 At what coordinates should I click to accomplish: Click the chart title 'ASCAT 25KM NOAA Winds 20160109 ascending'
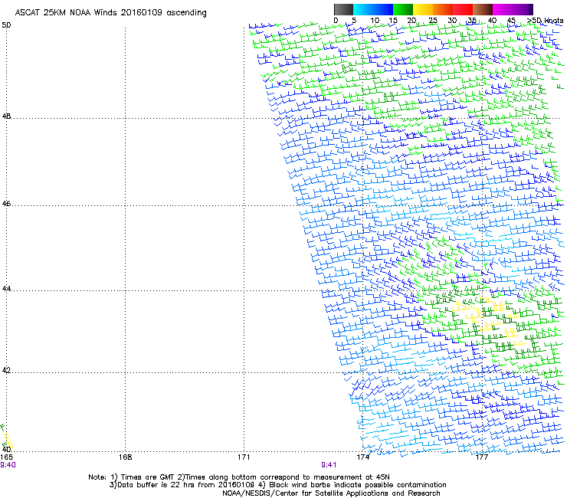tap(110, 13)
